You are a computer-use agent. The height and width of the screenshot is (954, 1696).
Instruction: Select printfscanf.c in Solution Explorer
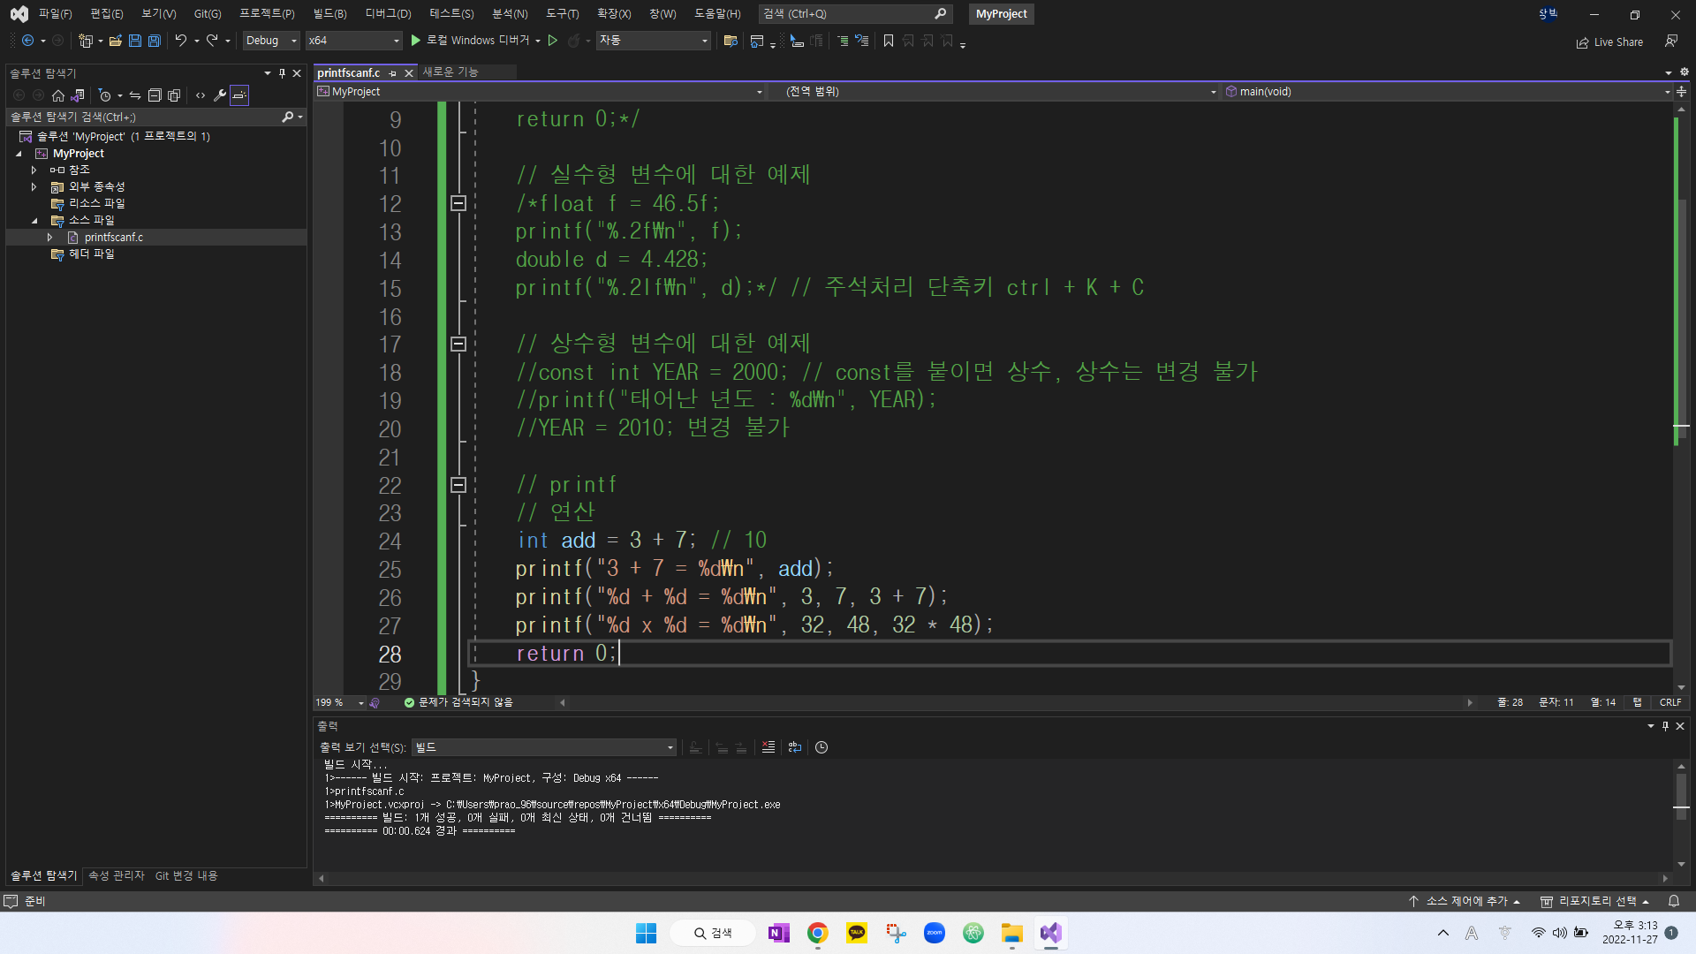pyautogui.click(x=113, y=238)
